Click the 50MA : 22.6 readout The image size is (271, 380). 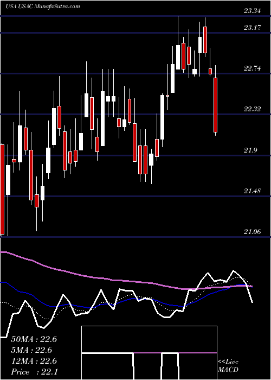pyautogui.click(x=34, y=339)
